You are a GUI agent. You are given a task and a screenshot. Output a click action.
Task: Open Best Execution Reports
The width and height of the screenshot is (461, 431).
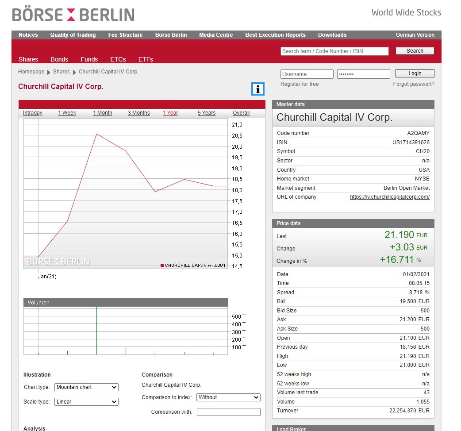276,35
